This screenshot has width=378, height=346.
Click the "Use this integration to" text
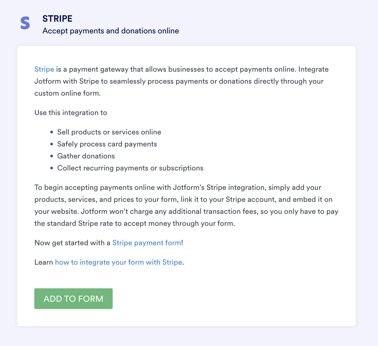click(71, 113)
